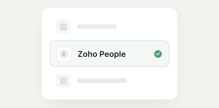The image size is (219, 108).
Task: Click blank area right of bottom placeholder bar
Action: click(x=148, y=81)
